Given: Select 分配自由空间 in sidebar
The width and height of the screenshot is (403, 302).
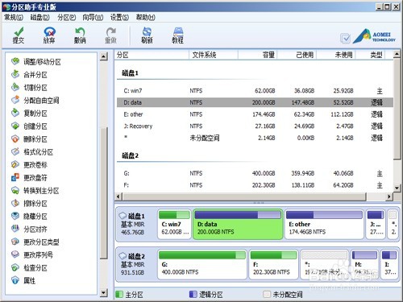Looking at the screenshot, I should click(x=35, y=101).
